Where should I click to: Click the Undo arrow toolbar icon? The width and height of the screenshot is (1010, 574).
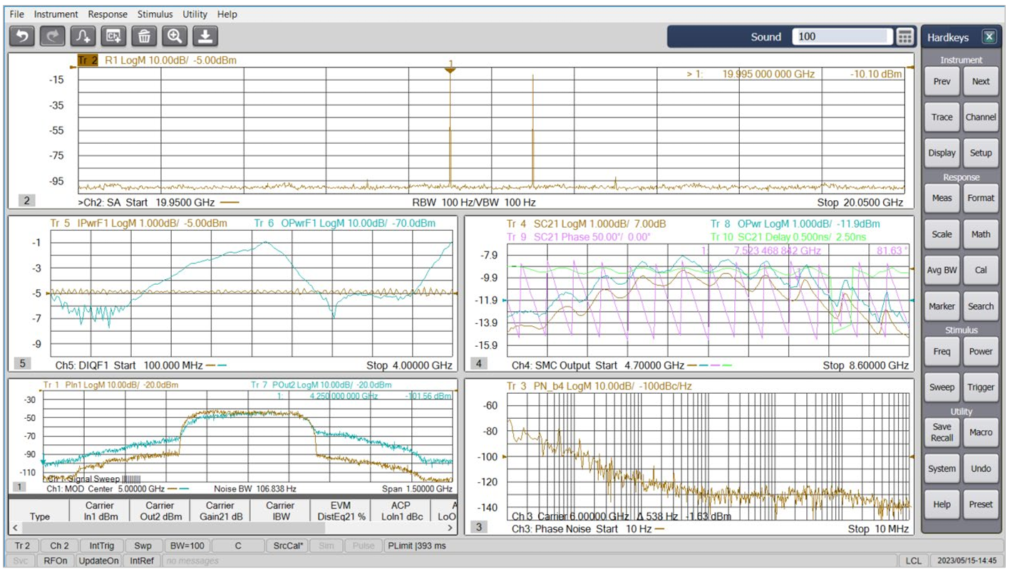point(22,36)
